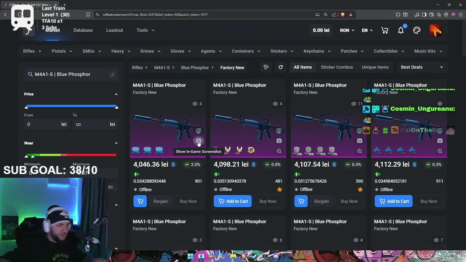Open a new browser tab
The width and height of the screenshot is (466, 262).
pos(64,5)
